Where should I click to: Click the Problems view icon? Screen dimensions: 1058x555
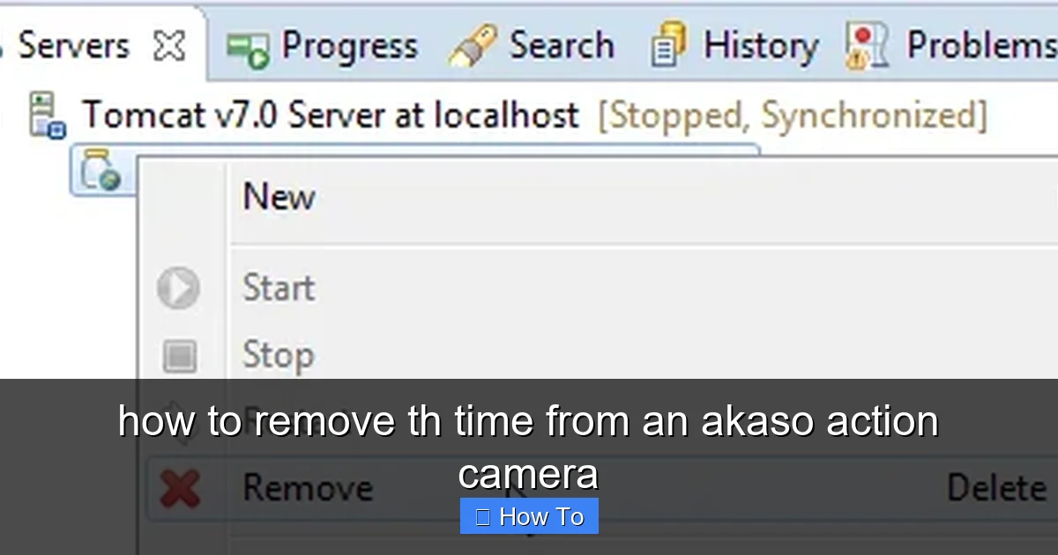(x=866, y=46)
